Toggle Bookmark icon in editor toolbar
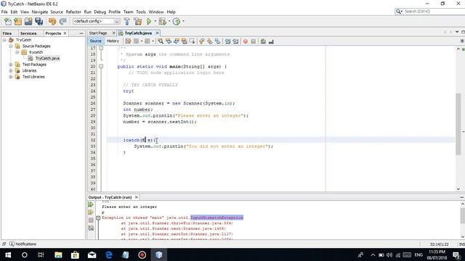465x261 pixels. click(218, 41)
